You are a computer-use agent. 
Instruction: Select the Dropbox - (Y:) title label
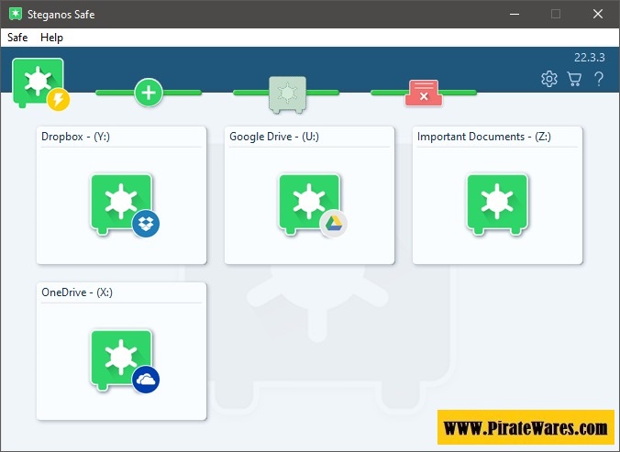click(x=75, y=137)
